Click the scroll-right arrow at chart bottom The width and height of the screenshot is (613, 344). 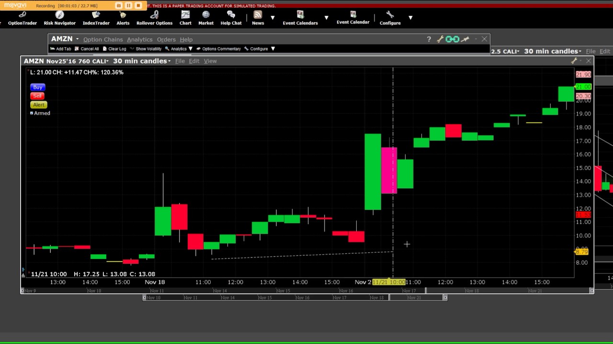pos(591,290)
